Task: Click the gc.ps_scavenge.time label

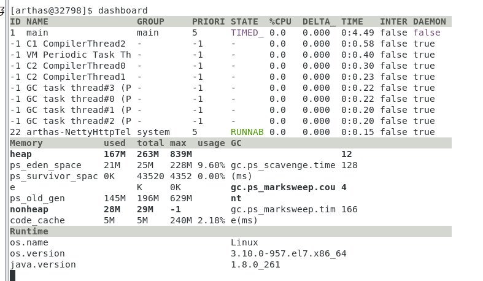Action: (283, 165)
